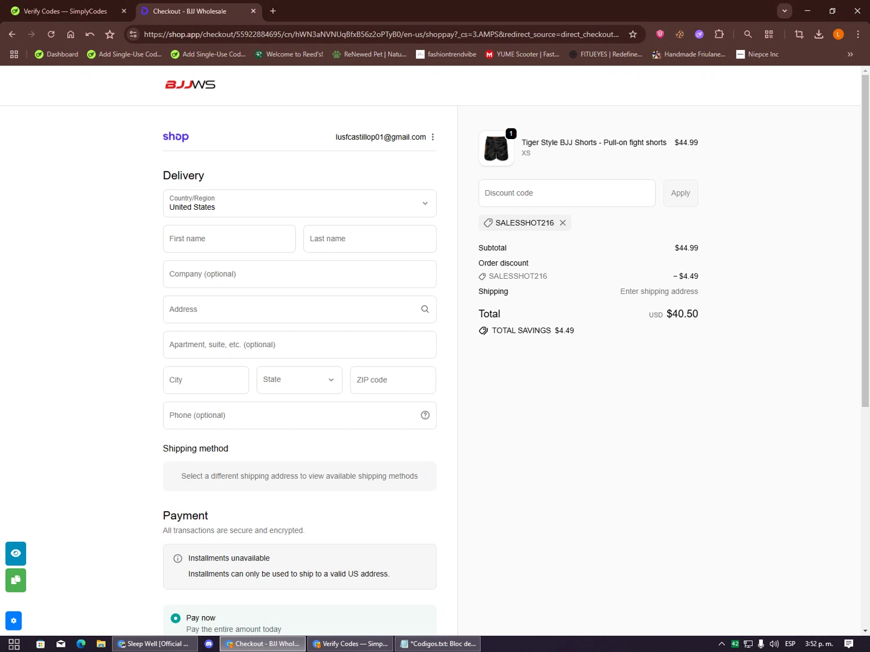Click the page vertical scrollbar
This screenshot has height=652, width=870.
[865, 241]
